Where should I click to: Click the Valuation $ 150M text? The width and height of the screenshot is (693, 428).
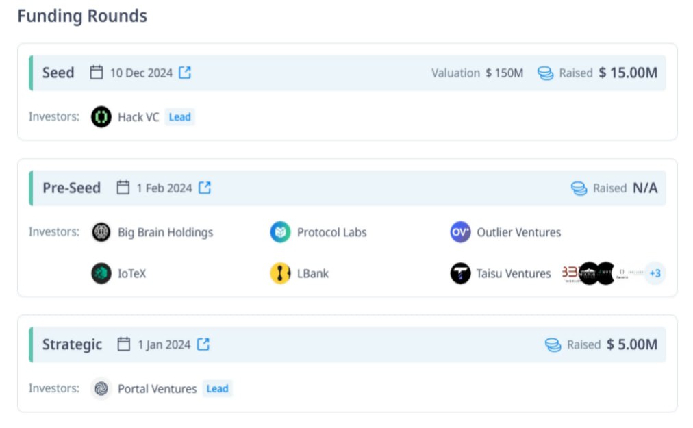tap(477, 73)
